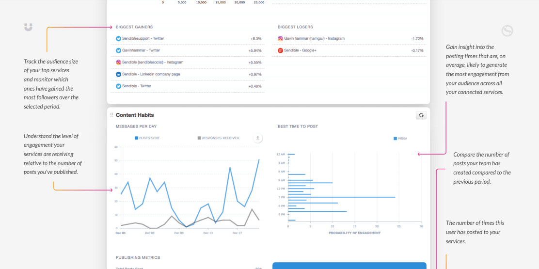This screenshot has width=539, height=269.
Task: Click the +8.3% gain value
Action: coord(256,39)
